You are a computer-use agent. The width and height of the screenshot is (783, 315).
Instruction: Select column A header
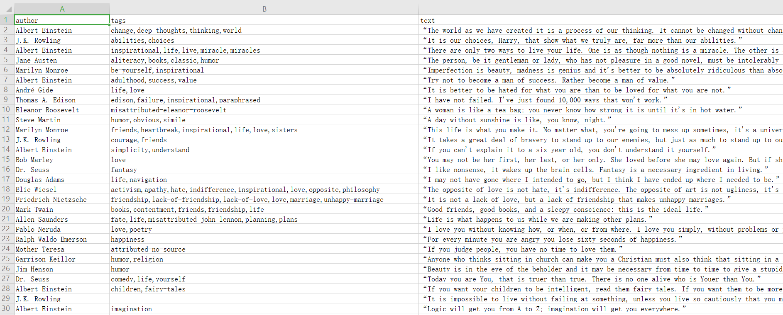coord(62,9)
